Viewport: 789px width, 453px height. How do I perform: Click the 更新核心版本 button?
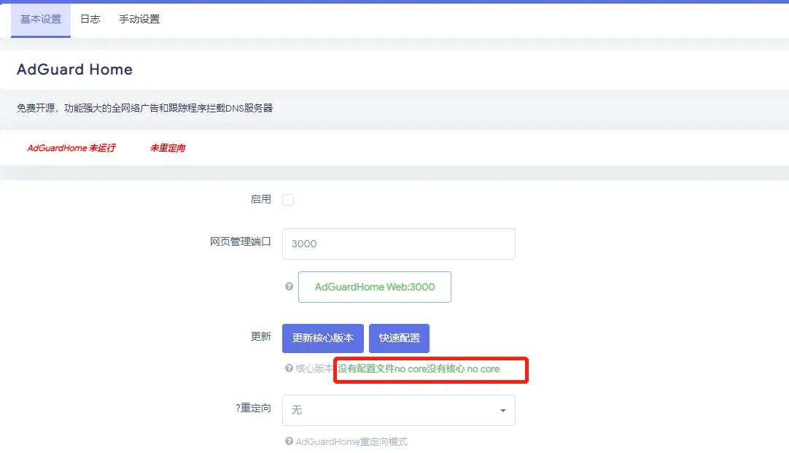322,338
